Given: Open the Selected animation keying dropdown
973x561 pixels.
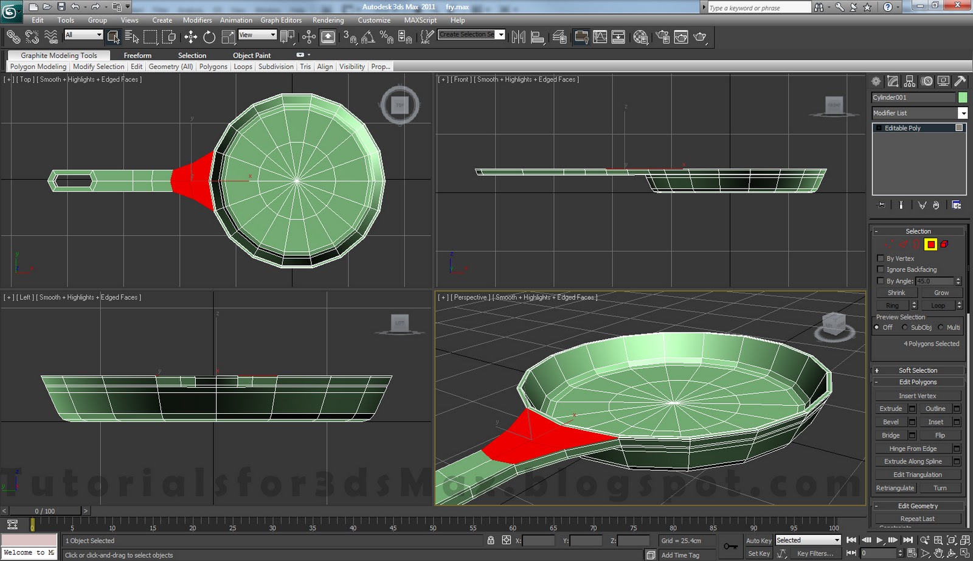Looking at the screenshot, I should [x=836, y=540].
